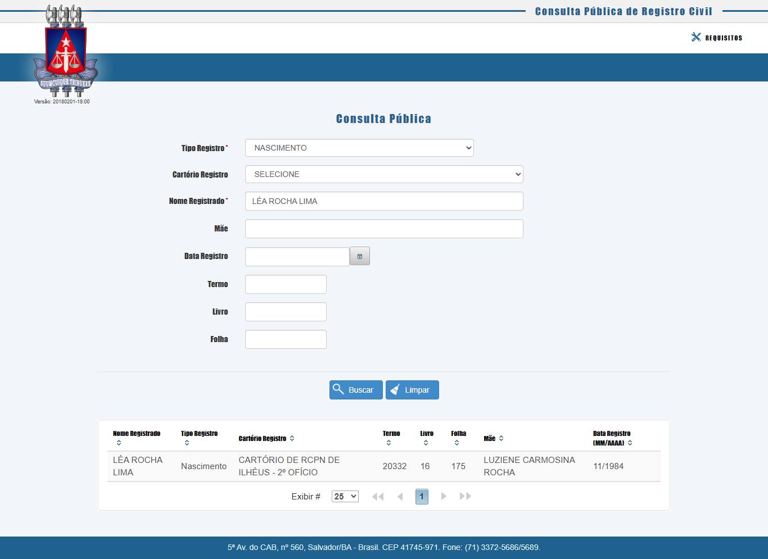Sort results by Termo column arrows
The image size is (768, 559).
tap(388, 443)
